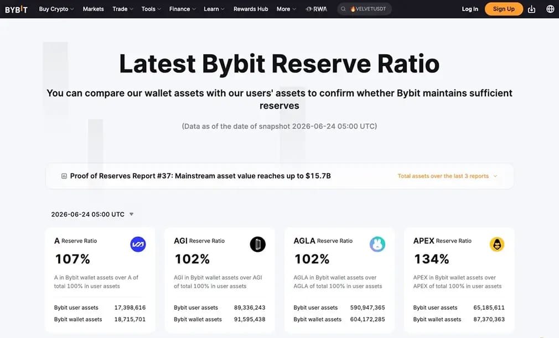Click the VELVETUSDT search field
The height and width of the screenshot is (338, 559).
(x=364, y=9)
